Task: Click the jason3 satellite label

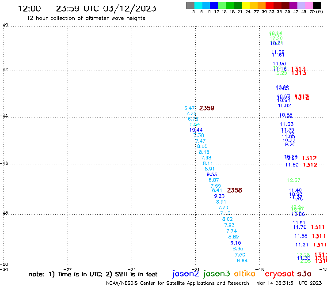Action: pos(217,274)
